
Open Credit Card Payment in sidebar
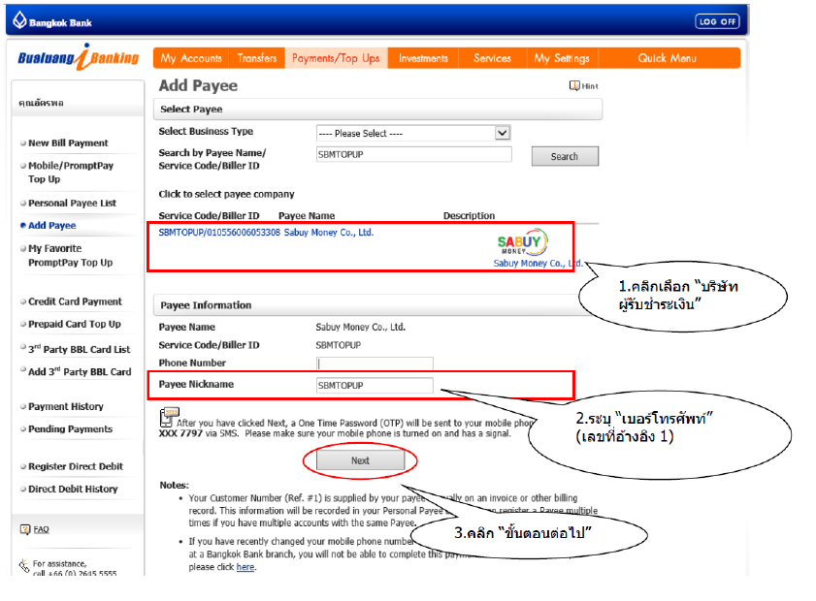click(75, 301)
